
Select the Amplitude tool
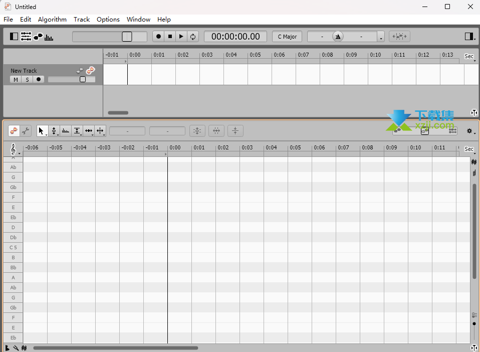coord(77,131)
